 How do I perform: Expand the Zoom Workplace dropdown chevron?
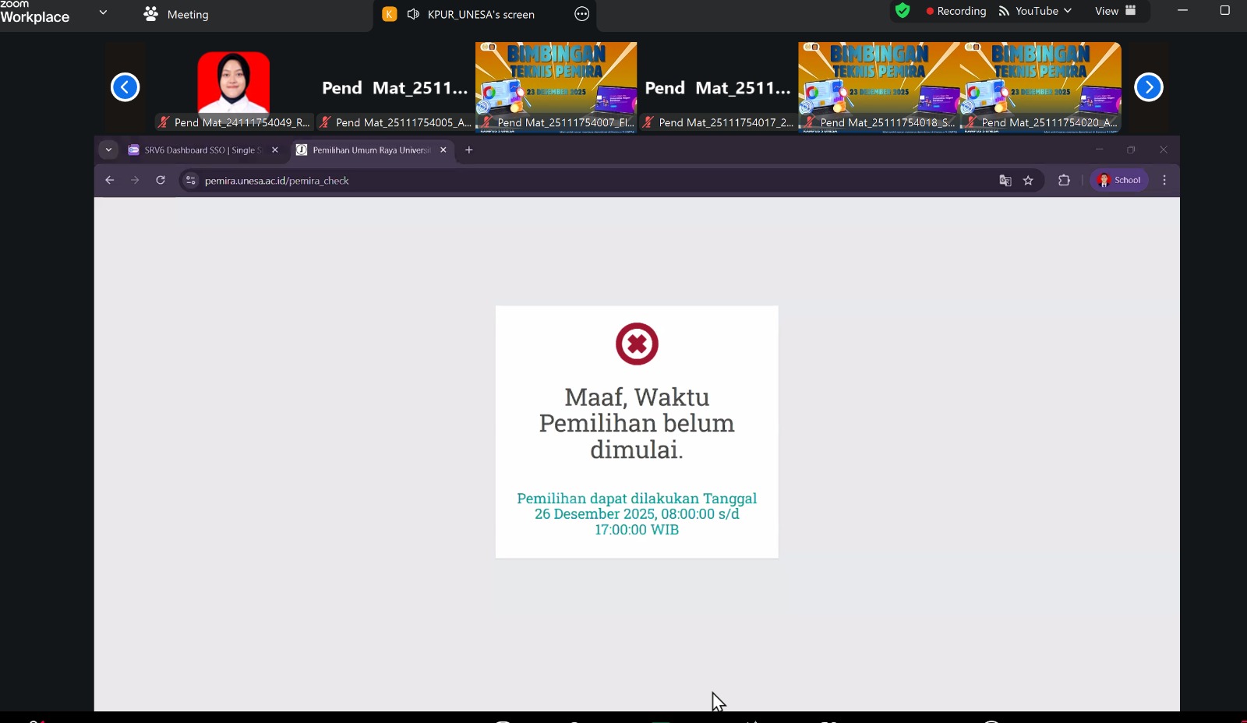103,12
